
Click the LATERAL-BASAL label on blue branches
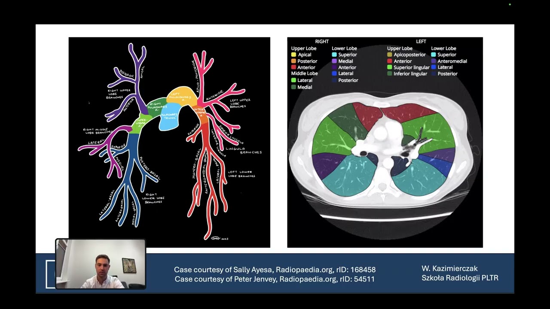click(107, 202)
